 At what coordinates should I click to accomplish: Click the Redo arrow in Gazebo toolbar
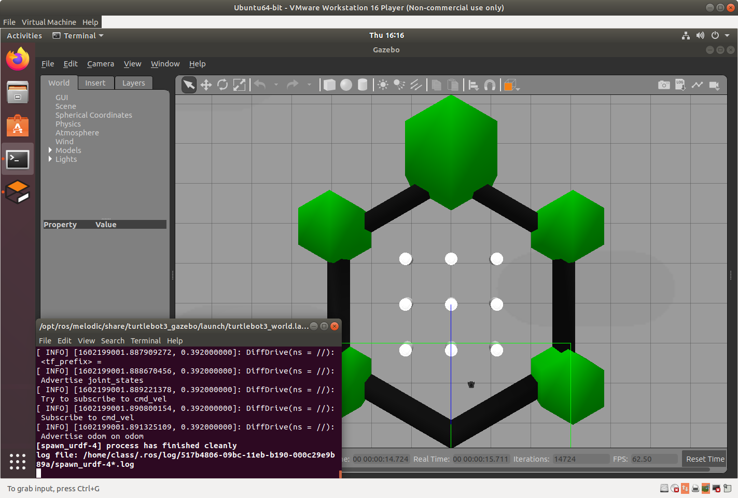pyautogui.click(x=293, y=85)
